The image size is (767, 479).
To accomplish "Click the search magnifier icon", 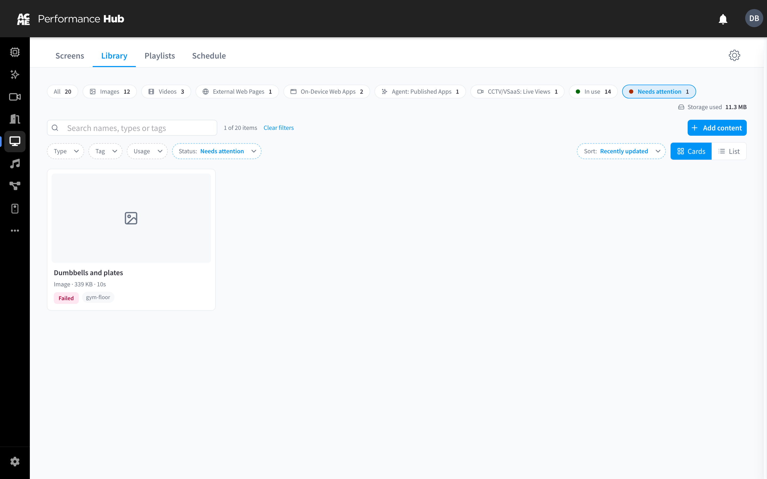I will (55, 128).
